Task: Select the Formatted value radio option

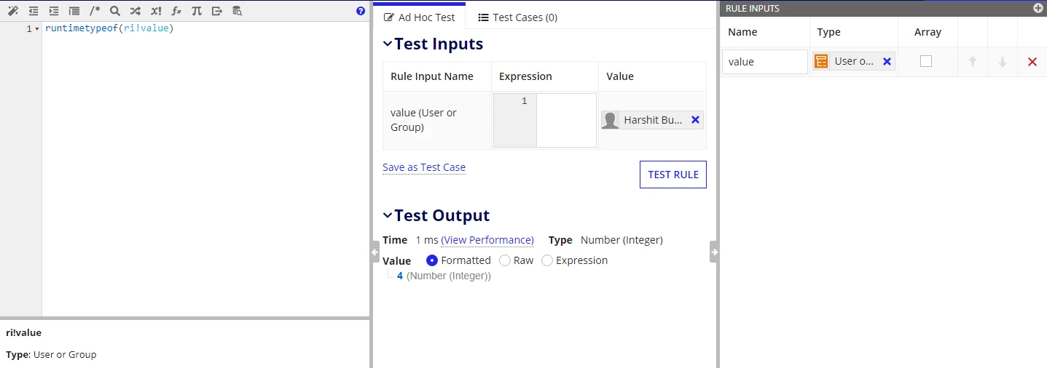Action: coord(432,260)
